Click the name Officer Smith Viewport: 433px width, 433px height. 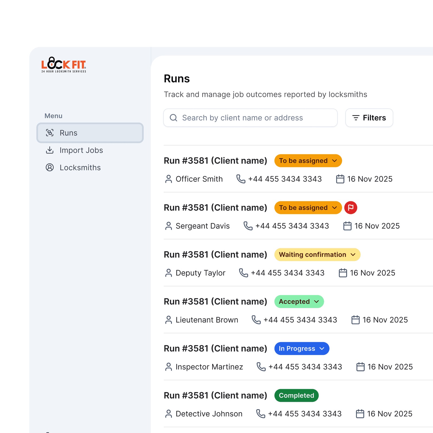coord(199,179)
